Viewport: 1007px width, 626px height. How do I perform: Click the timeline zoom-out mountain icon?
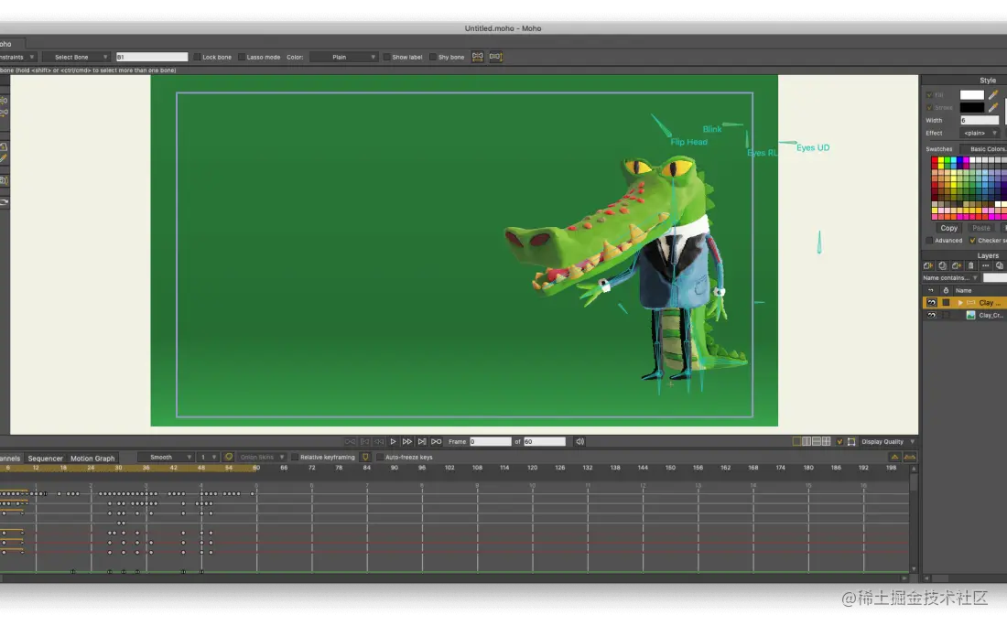coord(894,457)
